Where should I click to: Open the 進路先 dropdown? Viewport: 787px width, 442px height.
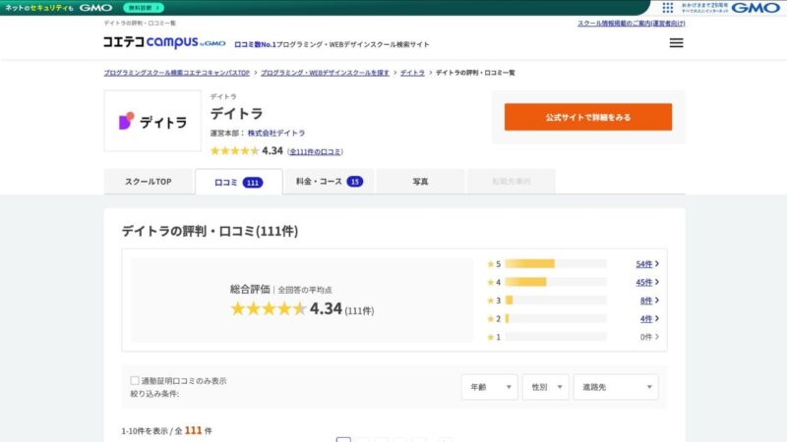[616, 387]
